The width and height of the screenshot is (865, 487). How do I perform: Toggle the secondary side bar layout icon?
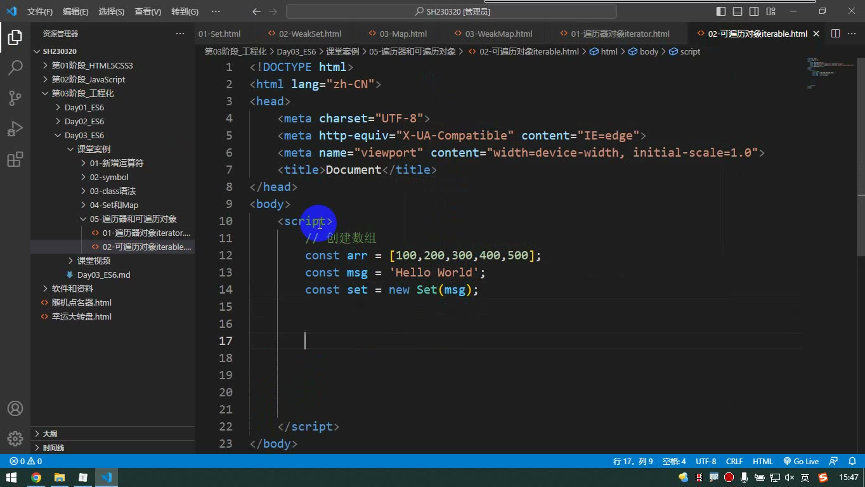[x=754, y=11]
